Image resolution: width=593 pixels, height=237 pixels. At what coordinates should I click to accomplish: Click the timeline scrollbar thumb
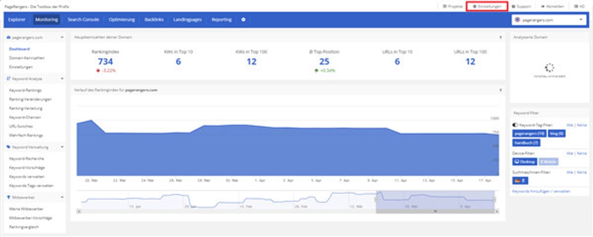435,211
